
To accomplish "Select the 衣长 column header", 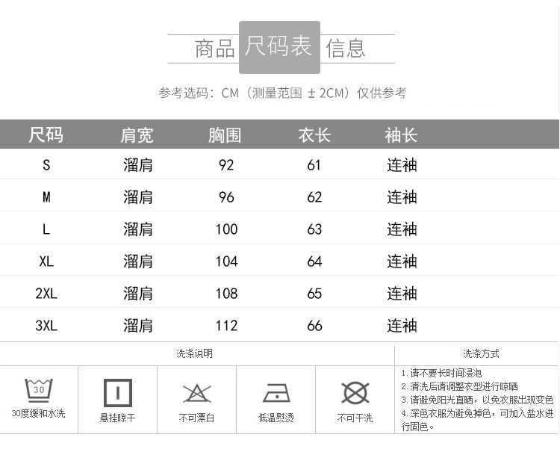I will pos(314,135).
